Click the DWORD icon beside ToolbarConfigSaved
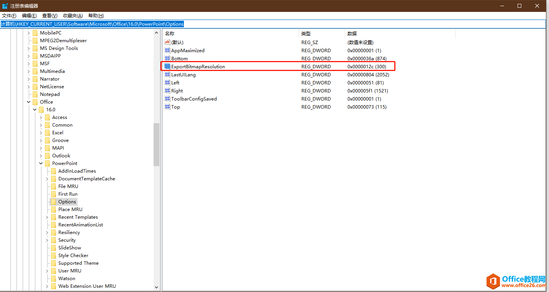This screenshot has height=292, width=549. click(x=167, y=99)
